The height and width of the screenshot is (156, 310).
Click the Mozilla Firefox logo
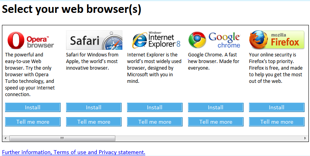(x=277, y=40)
